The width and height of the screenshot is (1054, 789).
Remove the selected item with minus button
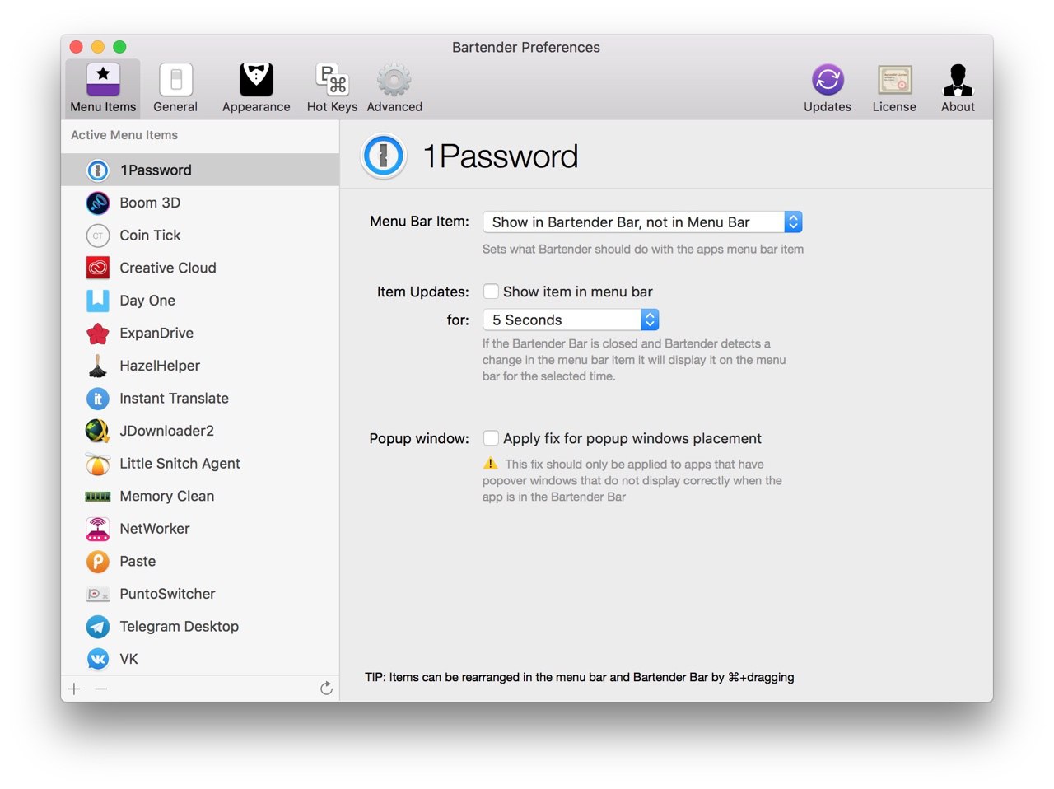[101, 689]
